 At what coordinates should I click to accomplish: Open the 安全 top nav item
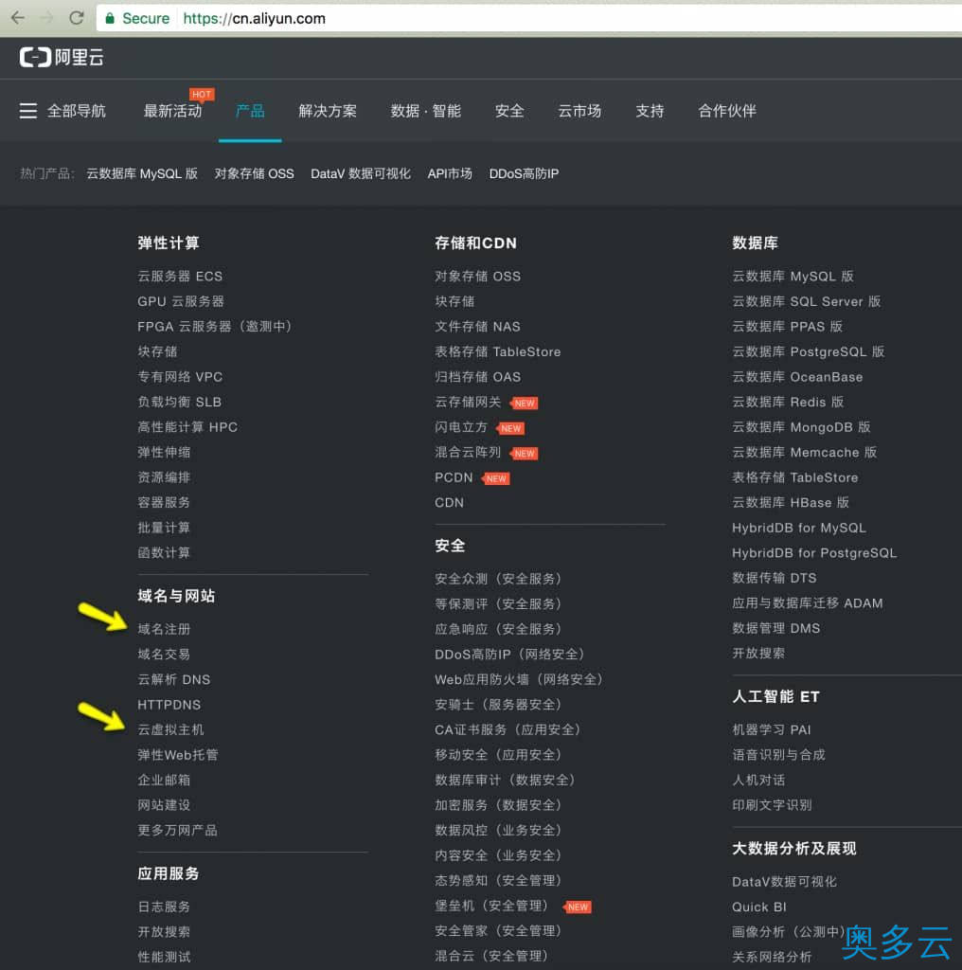[509, 111]
